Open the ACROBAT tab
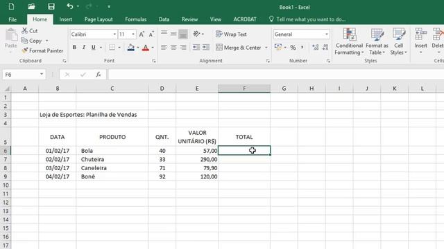 pos(245,19)
